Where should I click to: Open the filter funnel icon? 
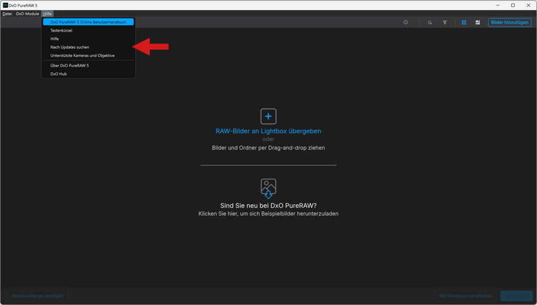point(445,22)
